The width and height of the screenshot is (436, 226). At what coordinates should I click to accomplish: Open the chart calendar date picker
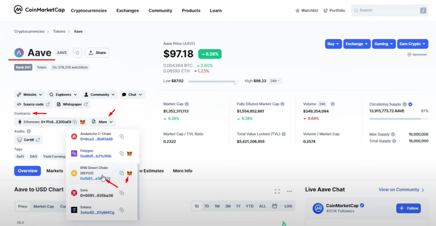[275, 206]
